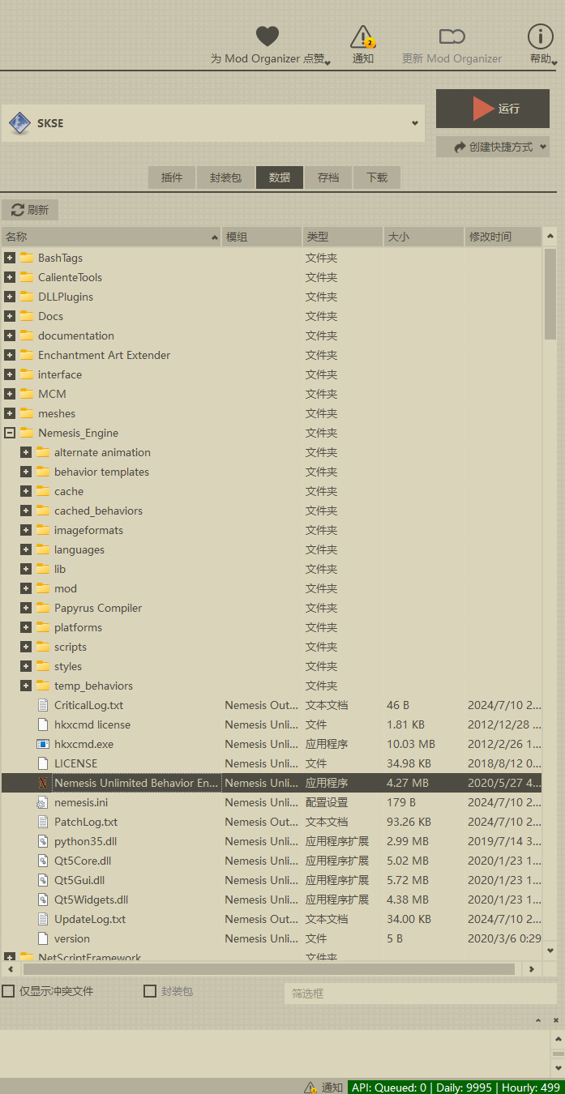Click the CriticalLog.txt document icon

click(43, 705)
